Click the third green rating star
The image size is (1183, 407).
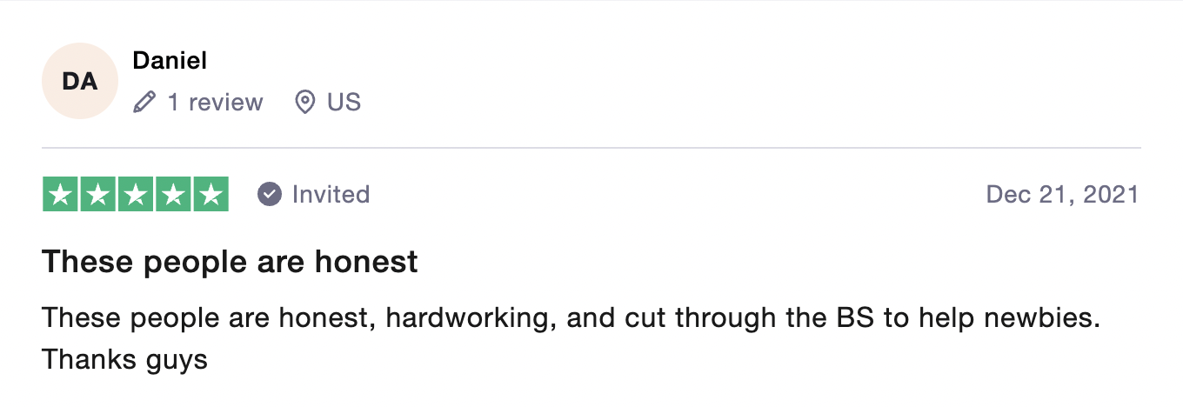(x=136, y=194)
